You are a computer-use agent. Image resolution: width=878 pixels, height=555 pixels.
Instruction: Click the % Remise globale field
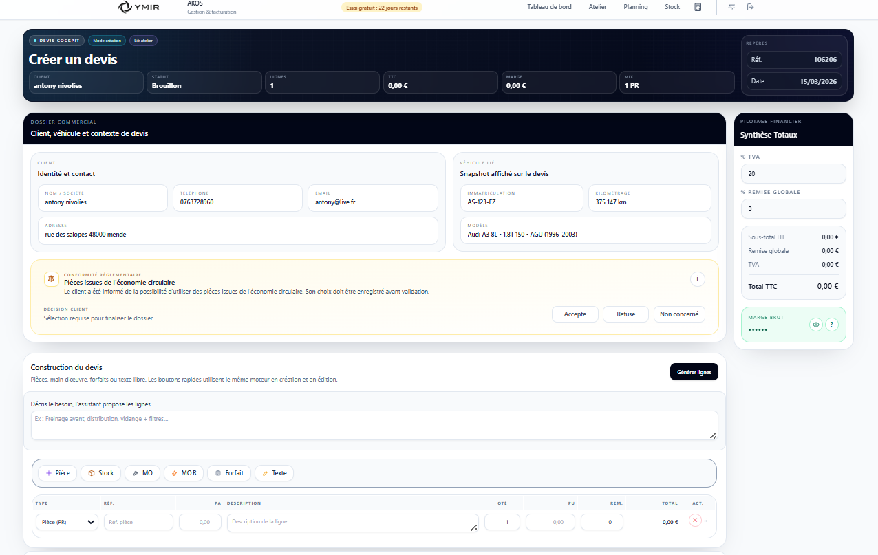pos(793,208)
